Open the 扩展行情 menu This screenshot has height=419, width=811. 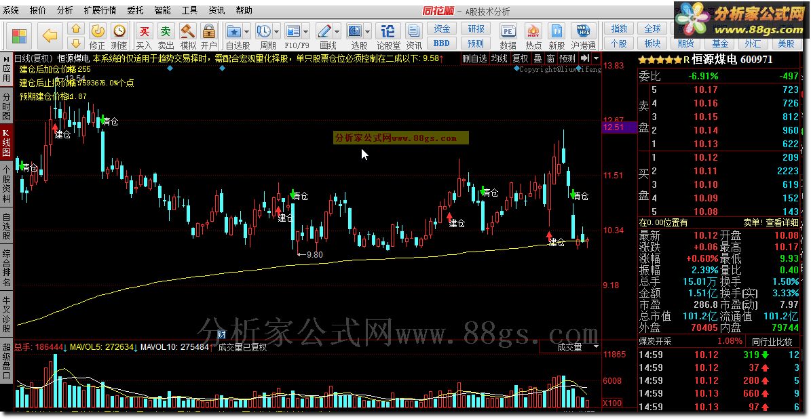pos(100,10)
